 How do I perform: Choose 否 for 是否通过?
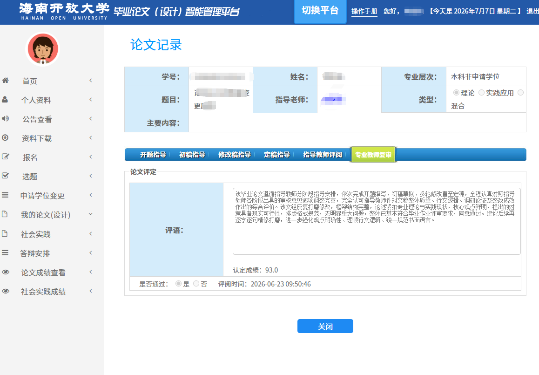tap(196, 284)
